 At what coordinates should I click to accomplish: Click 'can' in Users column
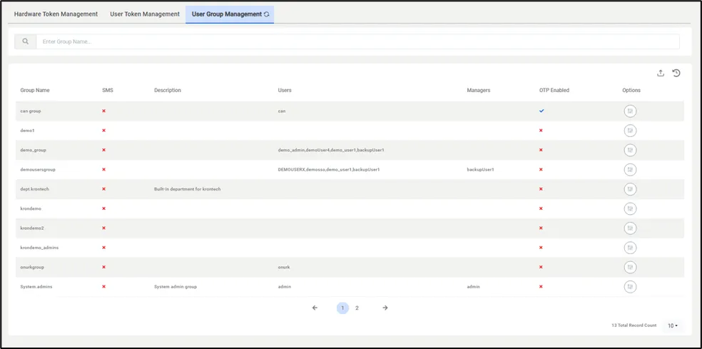click(282, 111)
